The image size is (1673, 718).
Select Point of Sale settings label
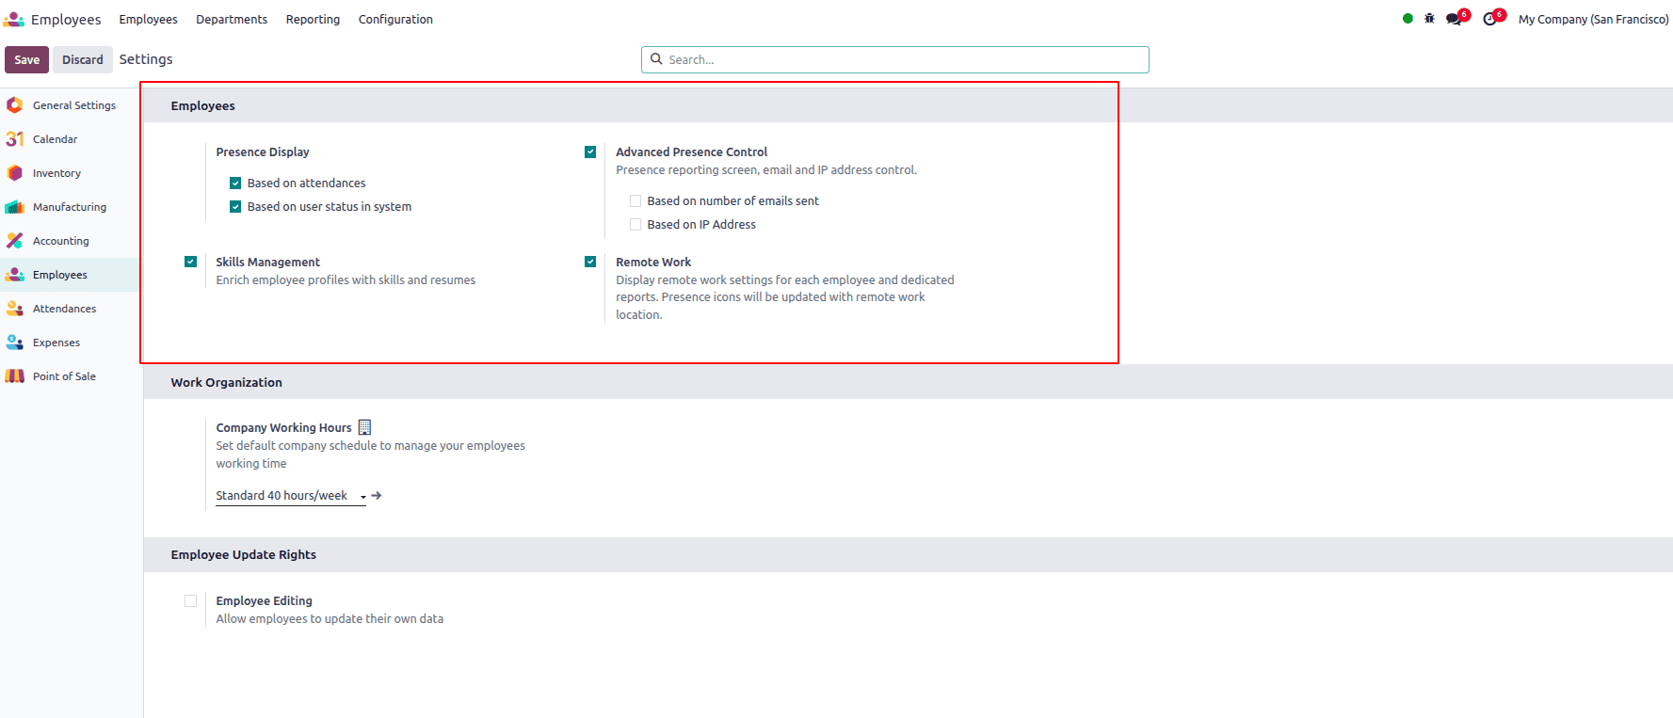pyautogui.click(x=64, y=376)
